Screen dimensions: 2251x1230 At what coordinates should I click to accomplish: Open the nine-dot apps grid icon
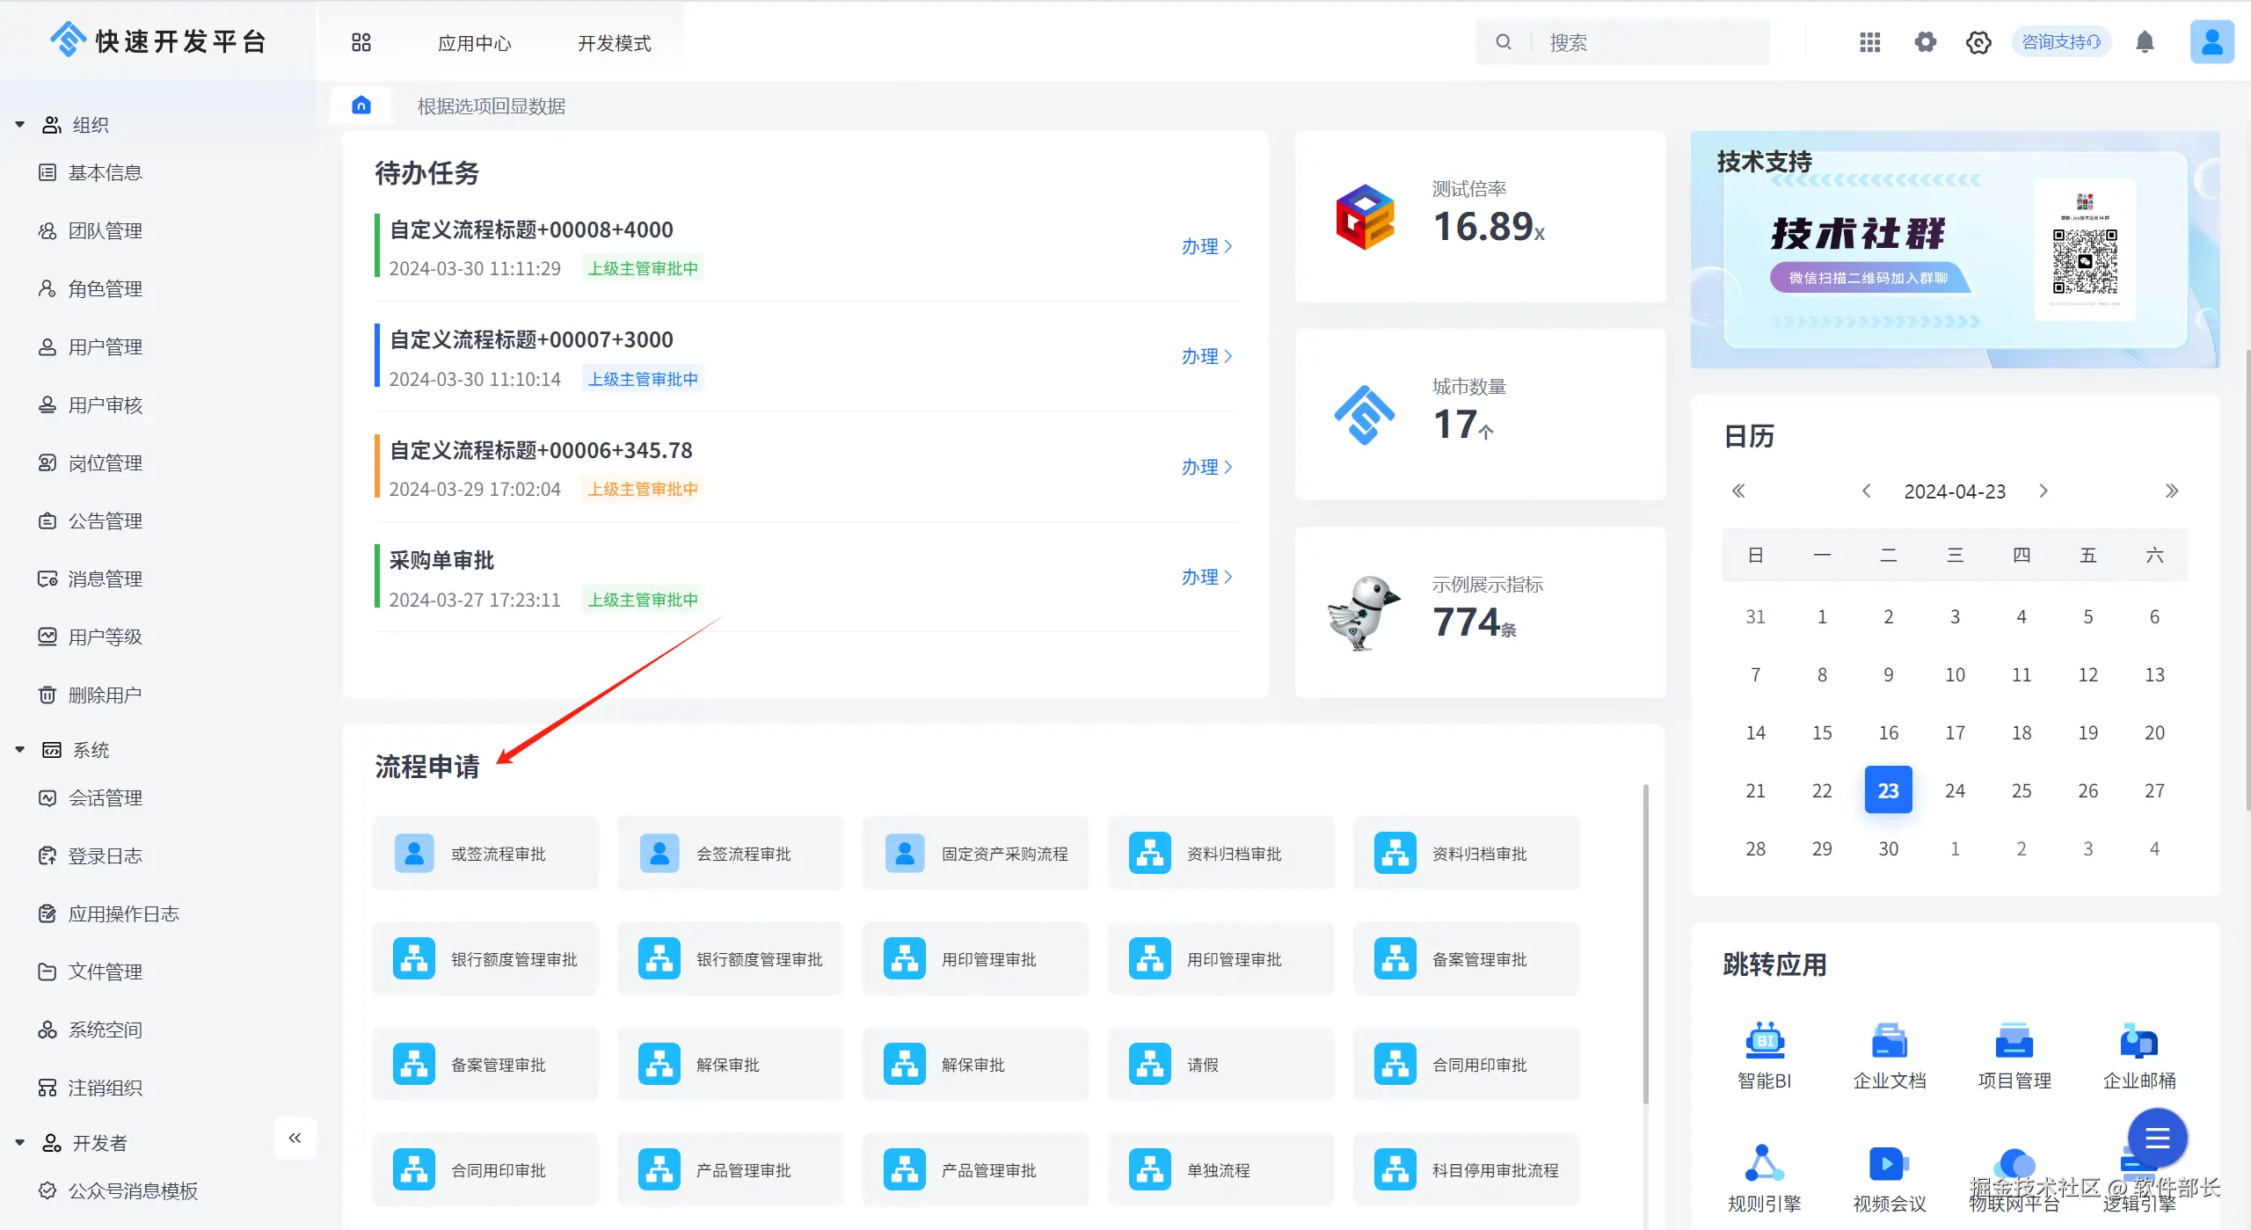1869,41
